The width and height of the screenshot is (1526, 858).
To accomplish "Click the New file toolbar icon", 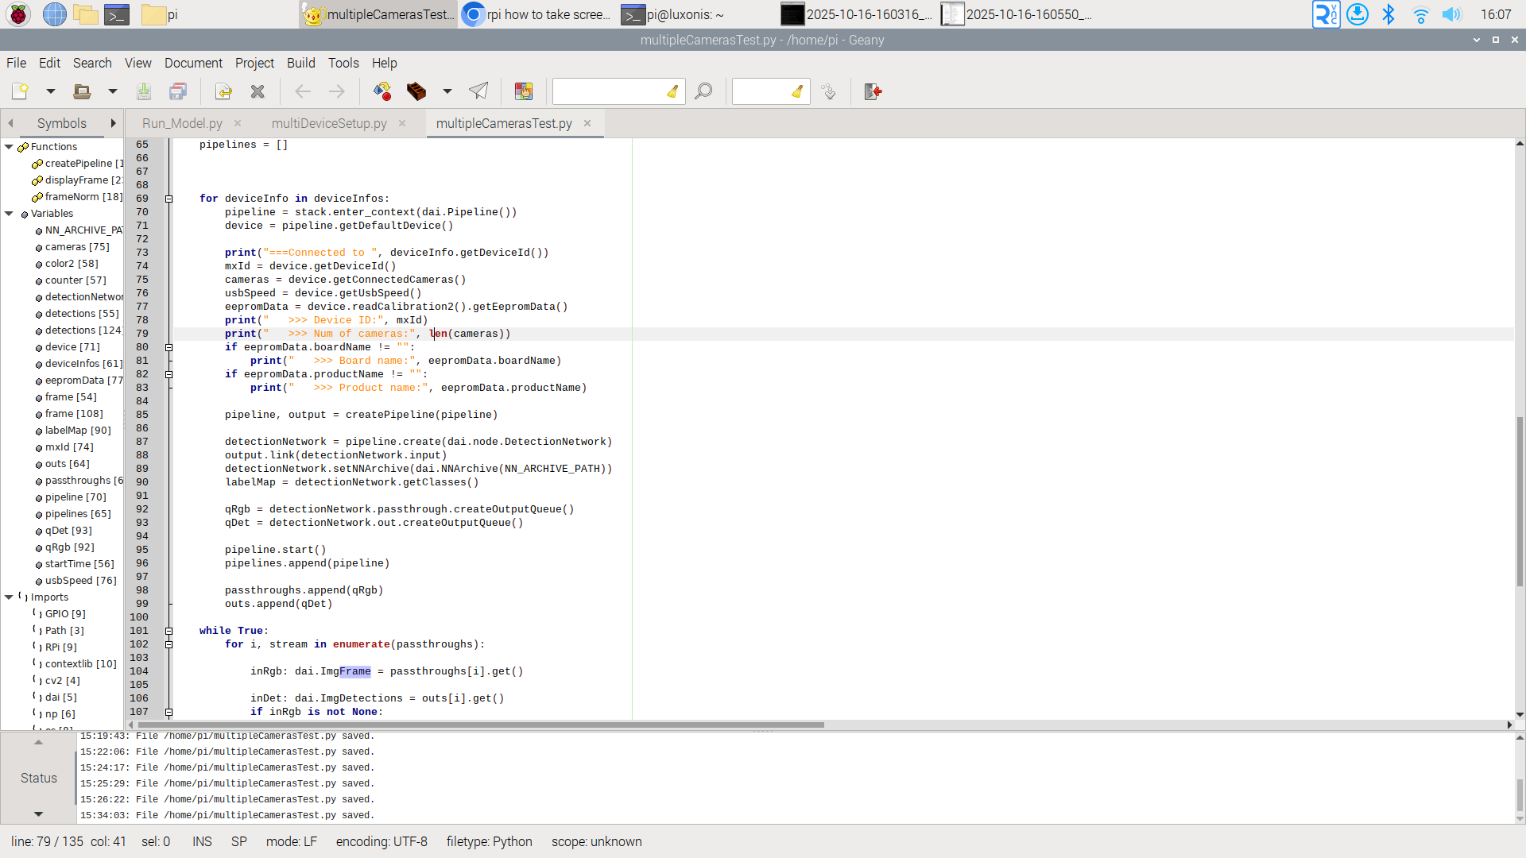I will pos(20,91).
